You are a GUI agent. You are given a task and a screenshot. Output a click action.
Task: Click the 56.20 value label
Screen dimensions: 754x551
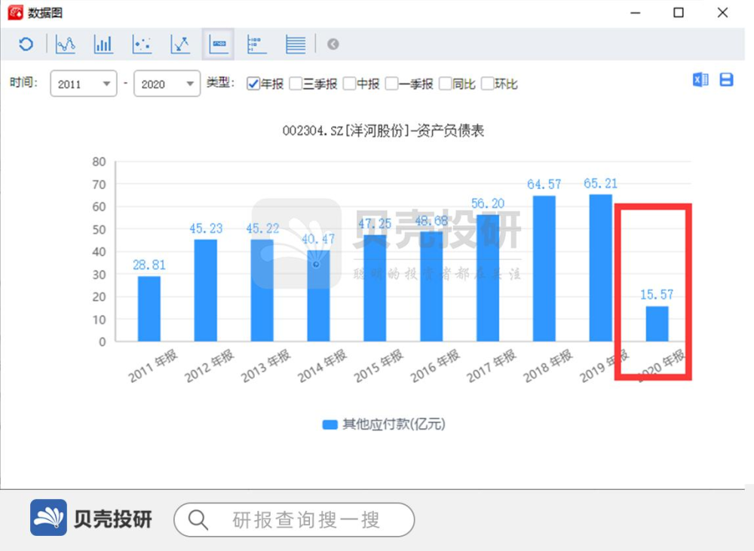point(488,204)
